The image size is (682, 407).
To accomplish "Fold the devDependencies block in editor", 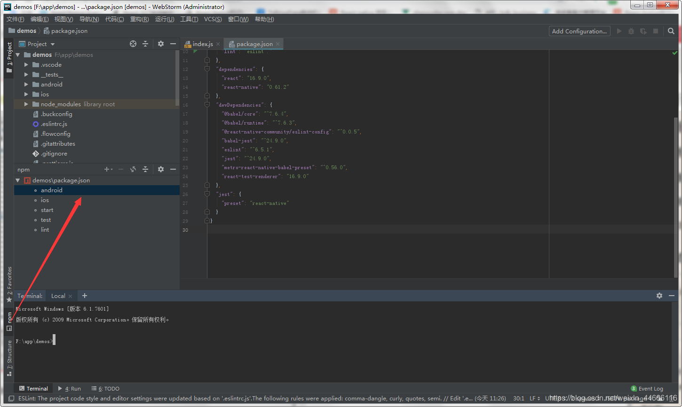I will click(207, 105).
